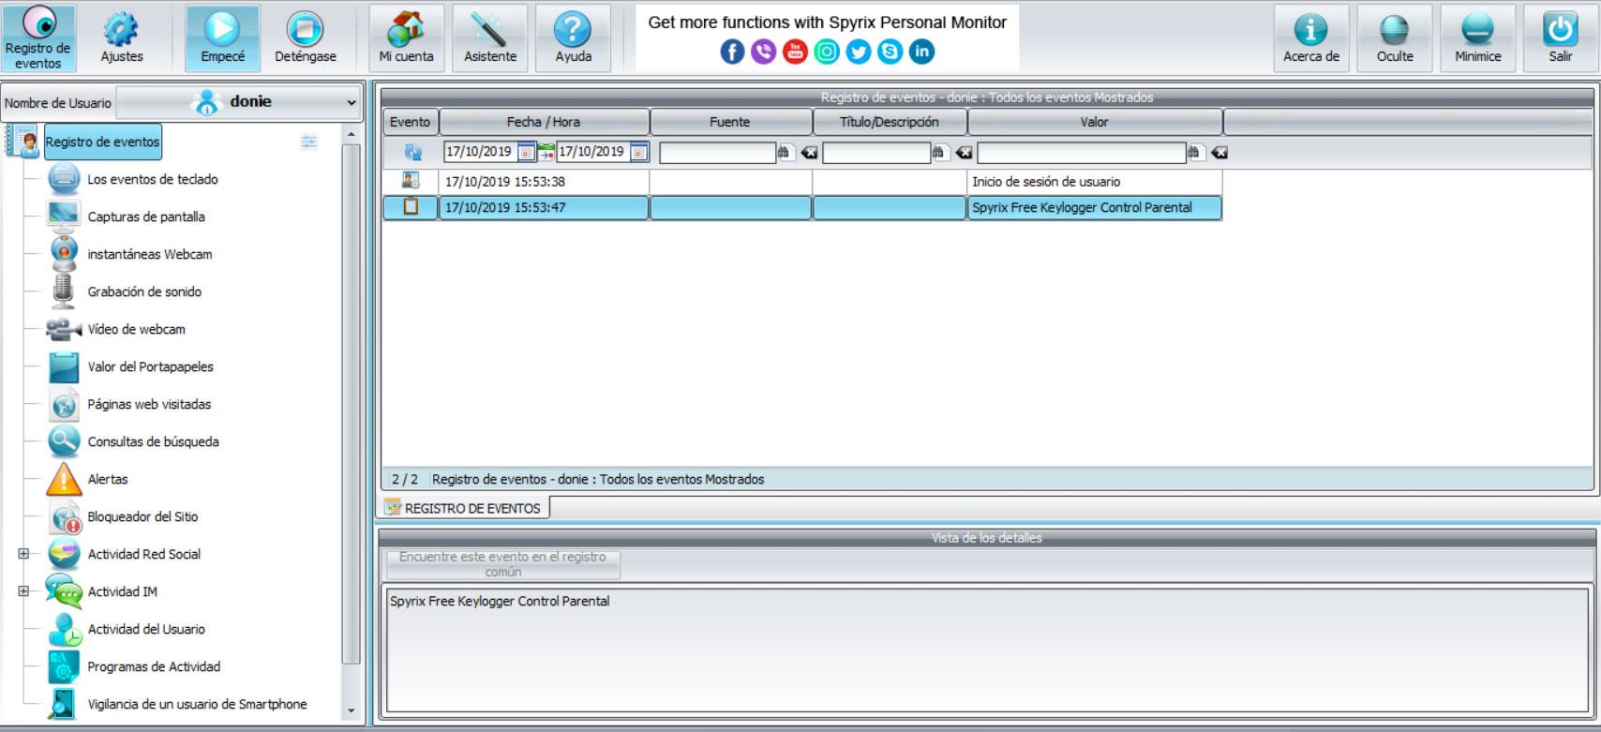
Task: Select Los eventos de teclado item
Action: pyautogui.click(x=152, y=179)
